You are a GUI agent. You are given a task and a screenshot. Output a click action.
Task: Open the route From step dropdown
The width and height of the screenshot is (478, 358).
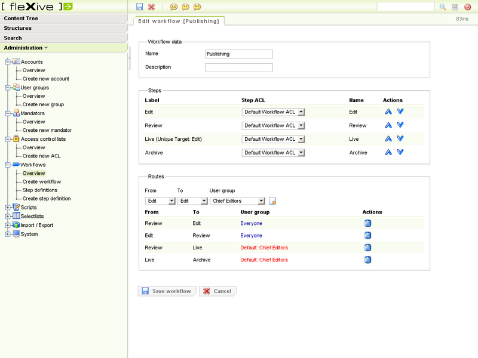pos(160,201)
